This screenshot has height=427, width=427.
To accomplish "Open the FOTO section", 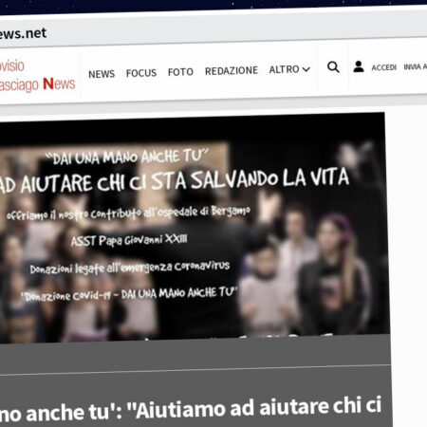I will coord(180,72).
